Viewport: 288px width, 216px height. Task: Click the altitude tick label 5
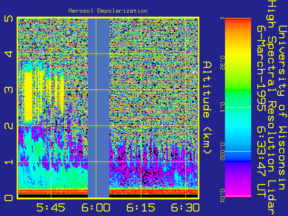[x=9, y=18]
